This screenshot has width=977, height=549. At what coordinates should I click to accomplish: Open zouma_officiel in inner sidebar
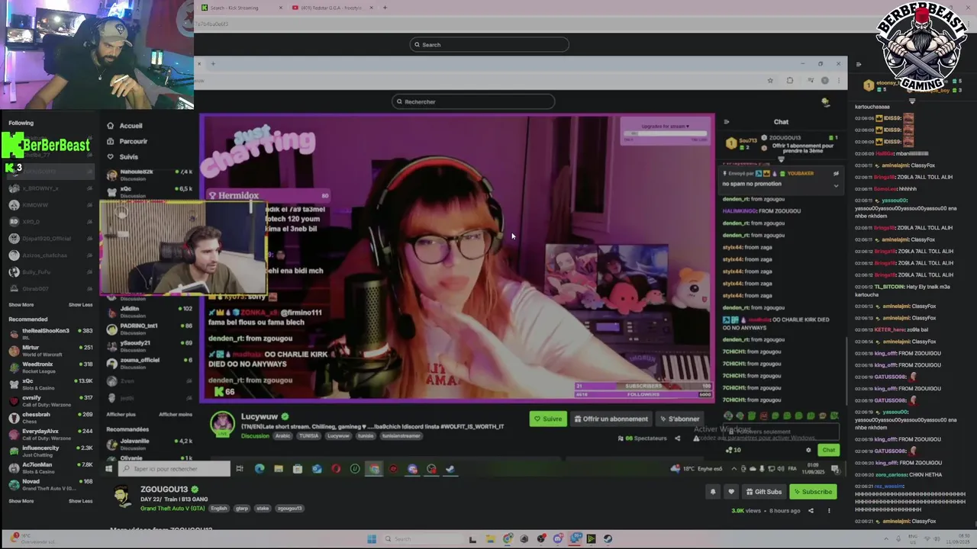click(150, 362)
